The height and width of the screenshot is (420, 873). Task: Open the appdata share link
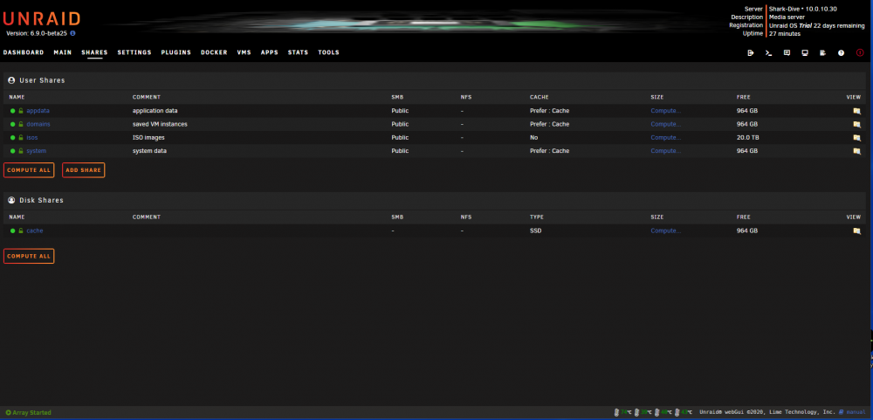tap(38, 111)
